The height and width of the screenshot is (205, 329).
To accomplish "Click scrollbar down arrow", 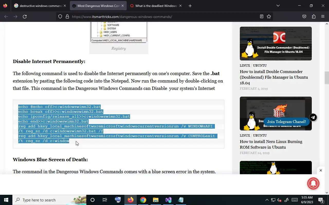I will pos(327,193).
